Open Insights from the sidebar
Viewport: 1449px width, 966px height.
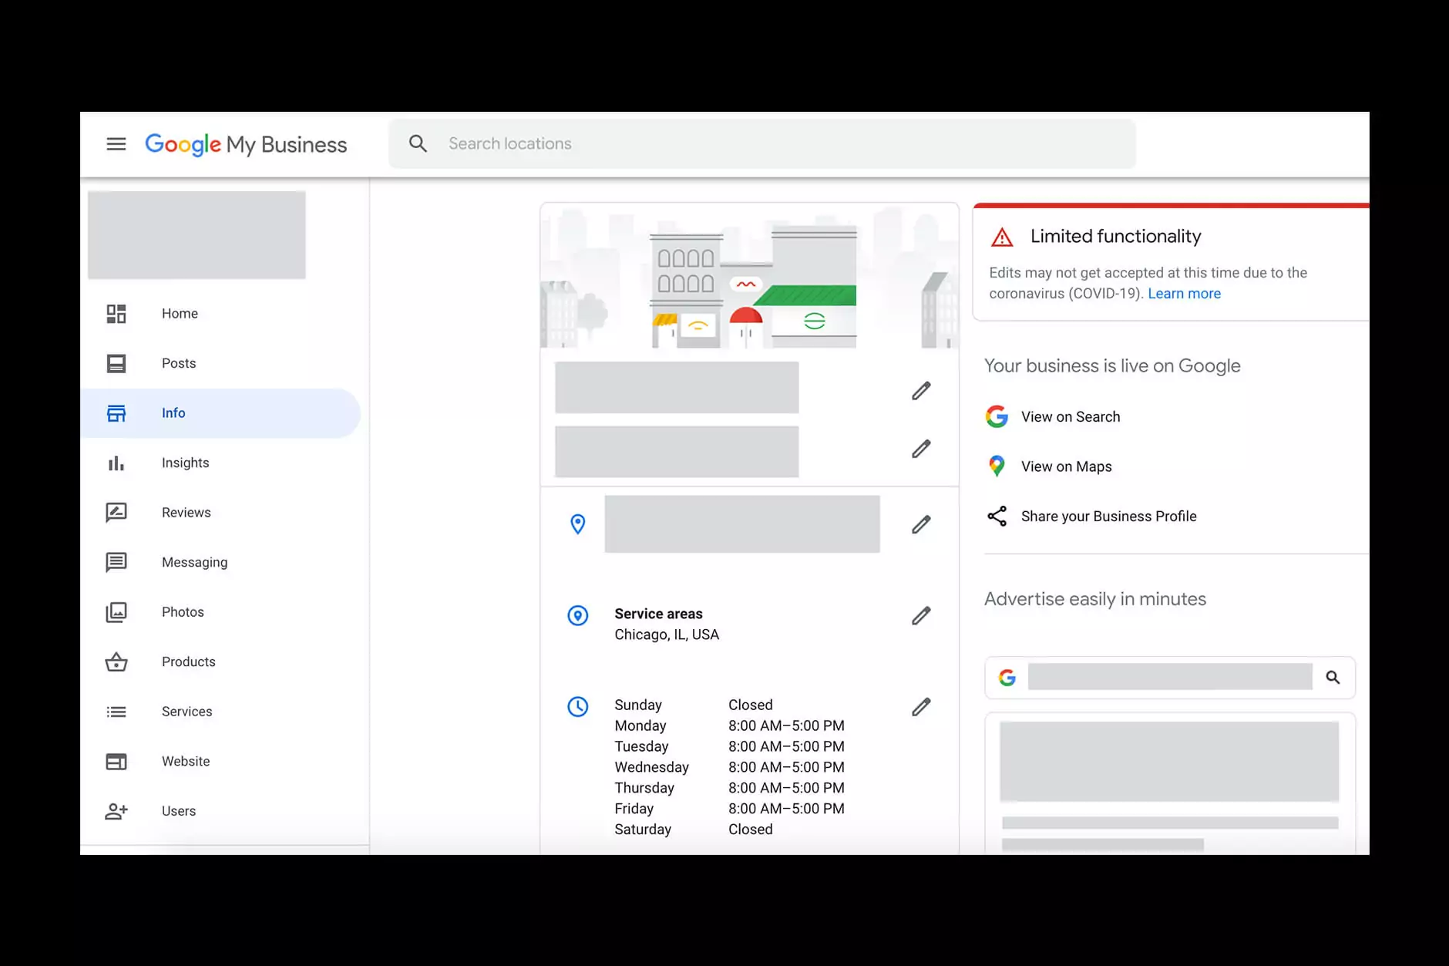(185, 463)
